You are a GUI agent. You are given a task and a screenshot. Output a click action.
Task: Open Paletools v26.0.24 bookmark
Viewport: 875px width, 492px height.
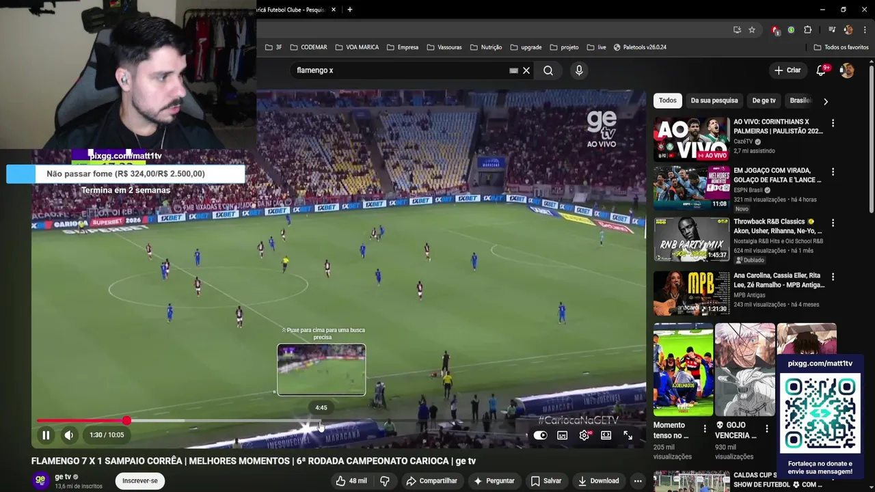pos(640,47)
